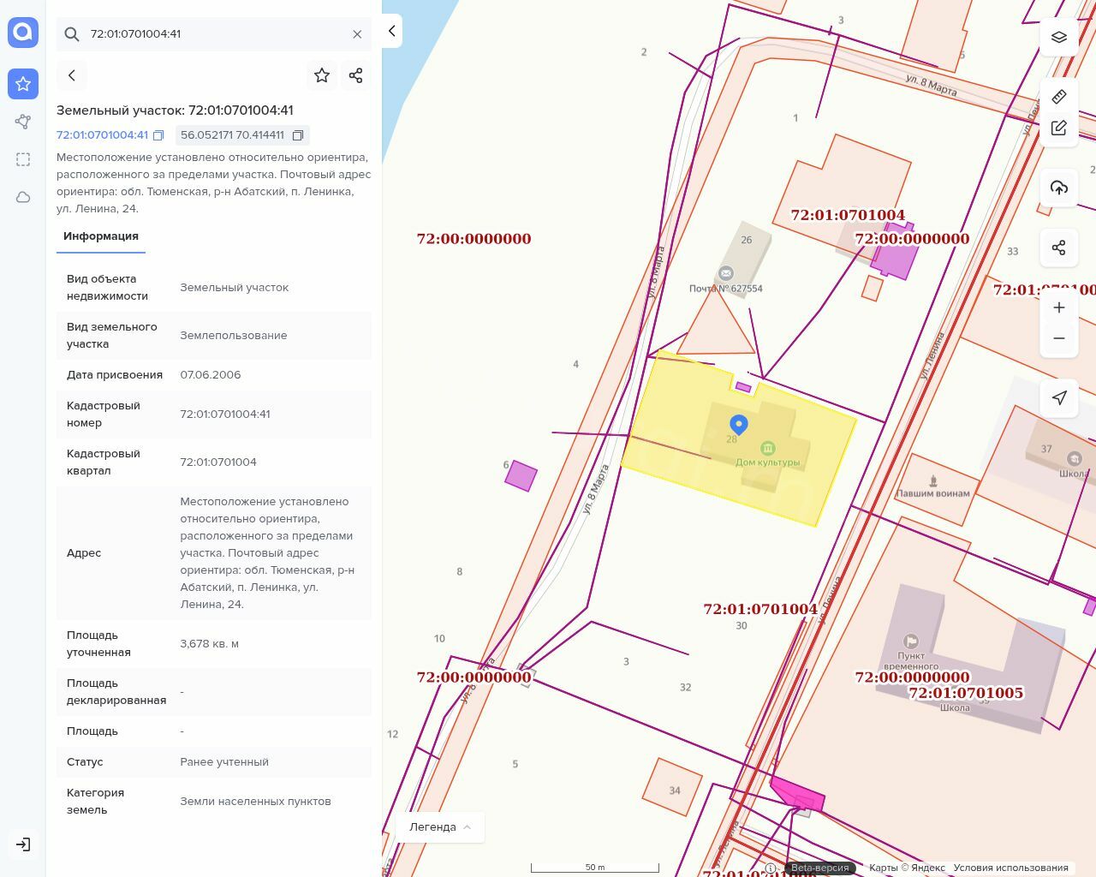
Task: Click the map share icon on right toolbar
Action: 1058,248
